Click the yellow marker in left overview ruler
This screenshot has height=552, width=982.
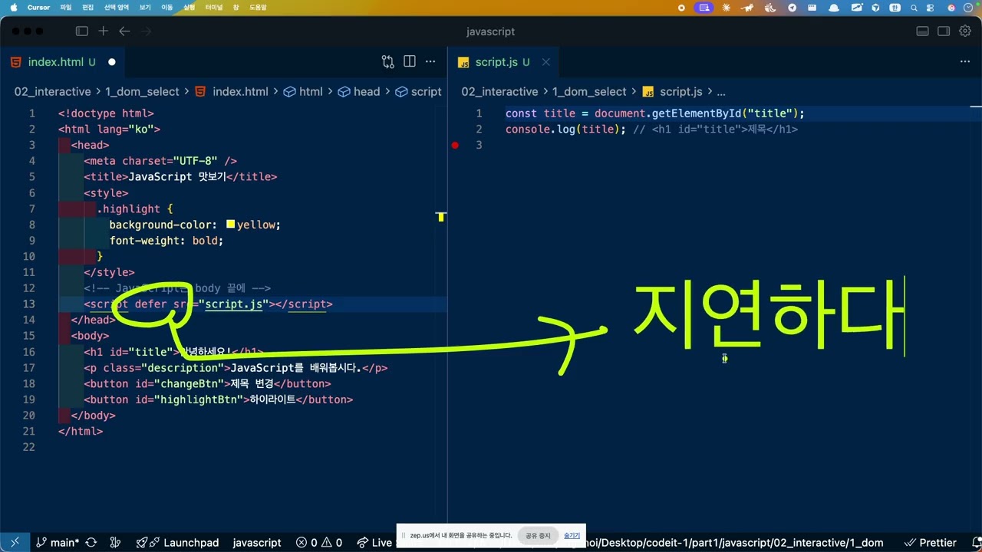click(441, 217)
